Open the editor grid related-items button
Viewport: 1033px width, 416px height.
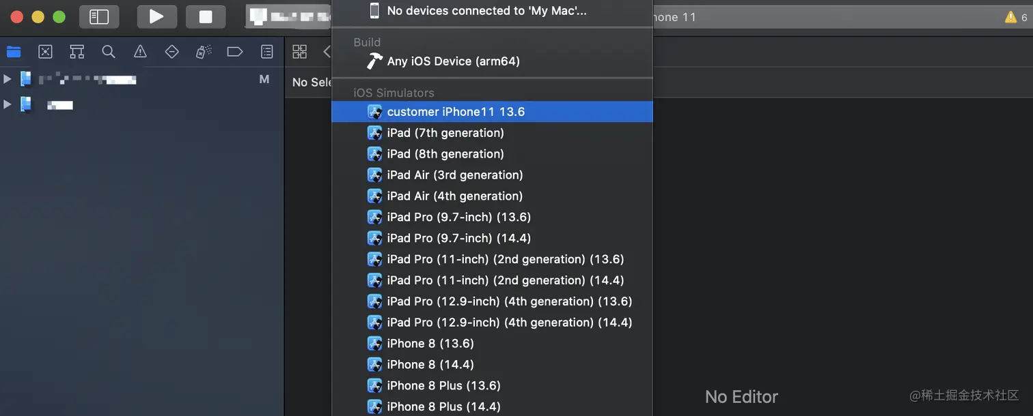pos(299,52)
